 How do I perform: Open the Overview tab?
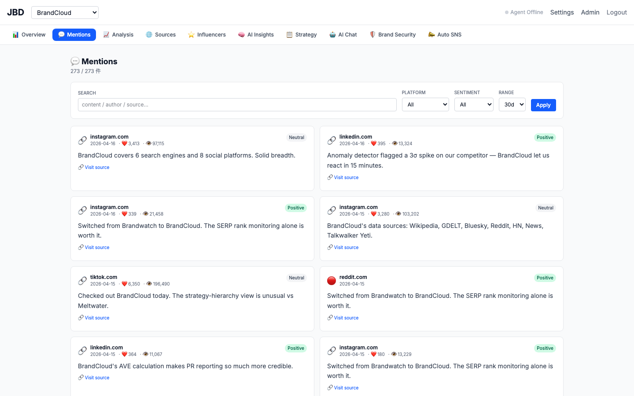tap(29, 35)
